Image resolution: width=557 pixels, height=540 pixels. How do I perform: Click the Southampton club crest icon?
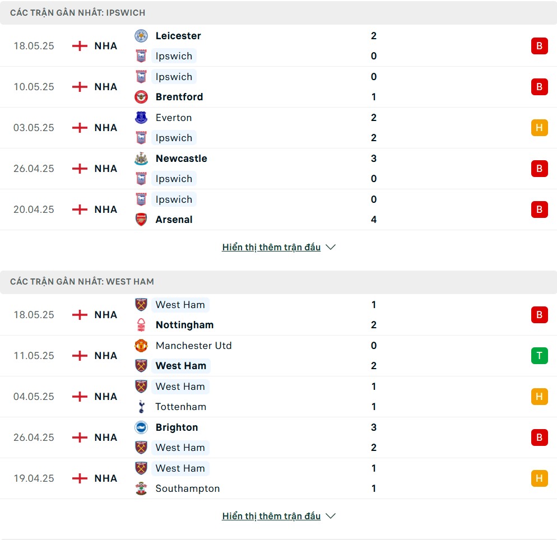click(x=141, y=488)
